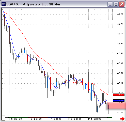Click the 11-22:30 date label on time axis
The image size is (126, 122).
pyautogui.click(x=95, y=119)
